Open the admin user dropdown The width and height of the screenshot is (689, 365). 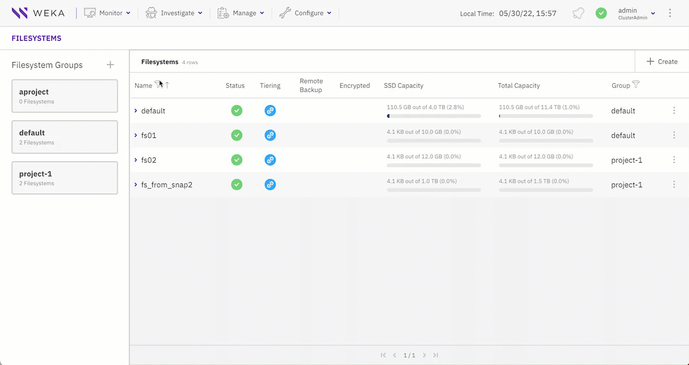tap(637, 13)
